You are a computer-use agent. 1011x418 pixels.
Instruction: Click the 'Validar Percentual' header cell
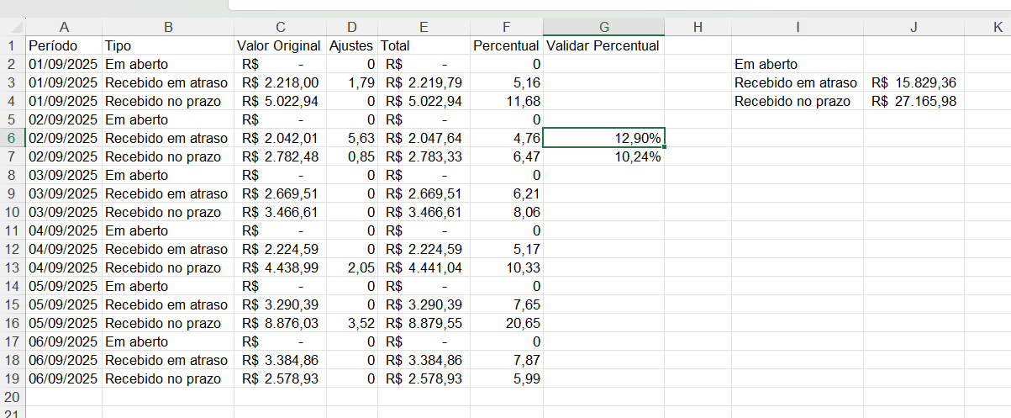[603, 45]
